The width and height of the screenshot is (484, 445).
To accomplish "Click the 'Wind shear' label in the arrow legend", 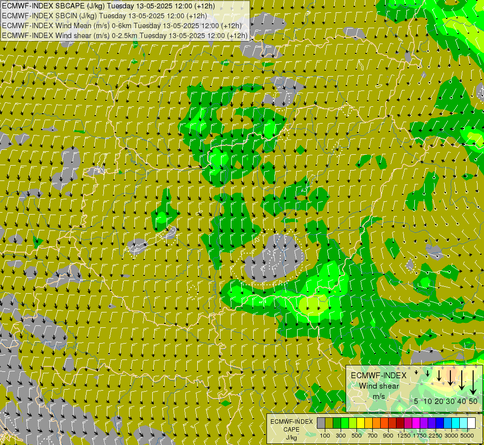I will (x=379, y=386).
